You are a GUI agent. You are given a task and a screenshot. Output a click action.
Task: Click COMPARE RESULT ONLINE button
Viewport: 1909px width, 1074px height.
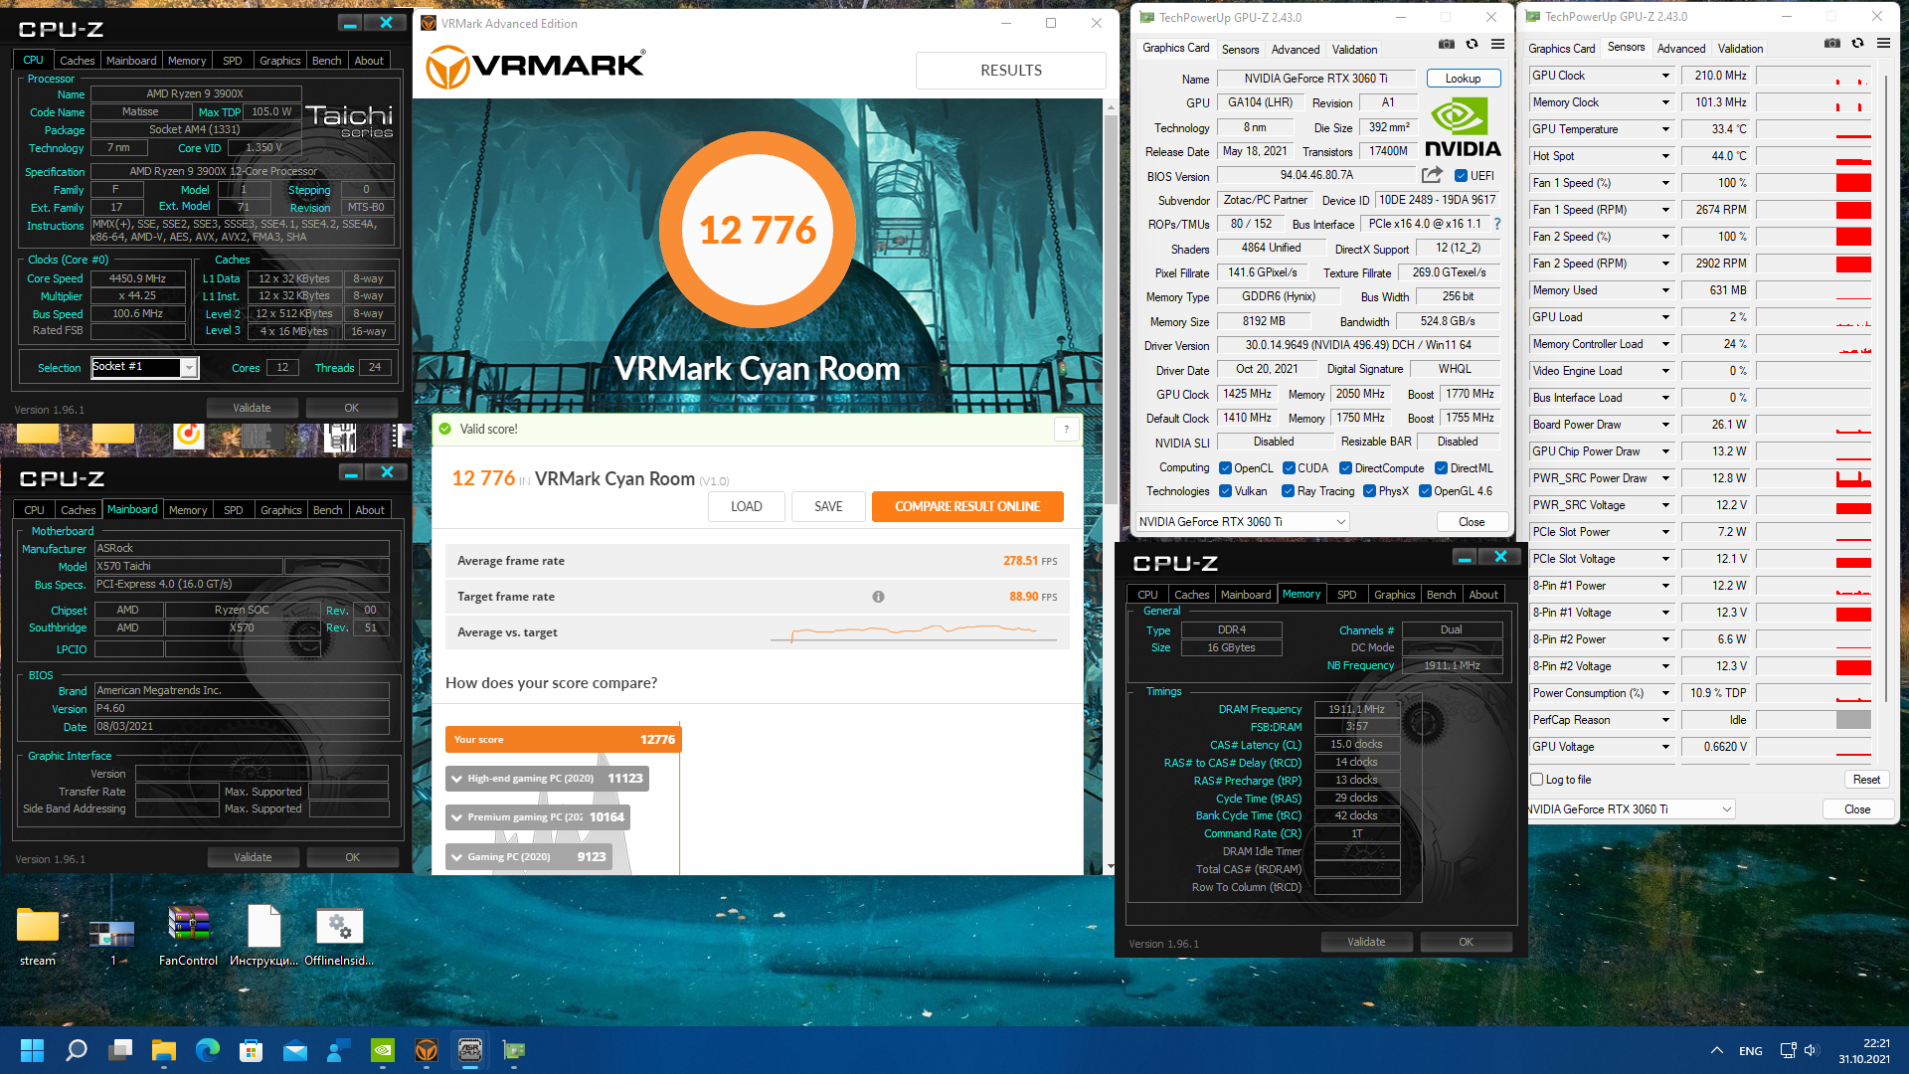[967, 506]
